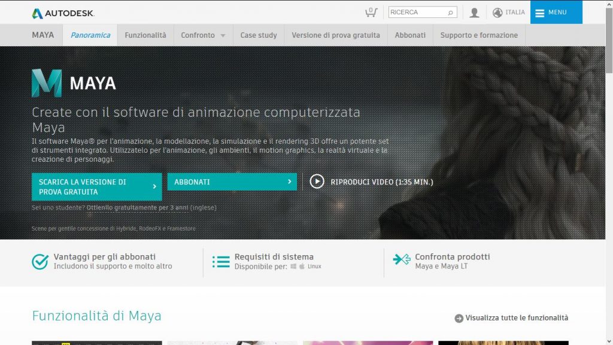Click the Confronta prodotti arrows icon
613x345 pixels.
pos(401,259)
